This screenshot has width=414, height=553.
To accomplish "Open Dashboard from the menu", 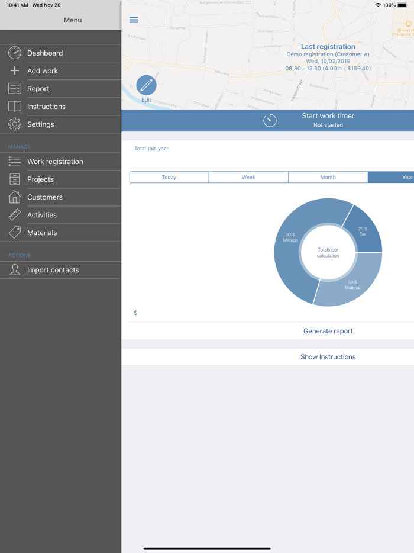I will (x=60, y=53).
